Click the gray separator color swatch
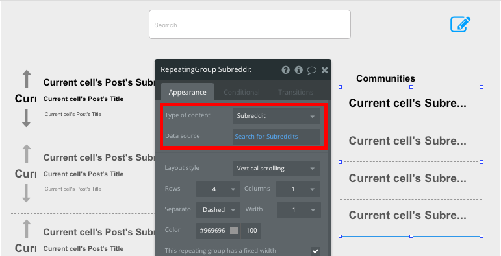Image resolution: width=501 pixels, height=256 pixels. pos(234,231)
